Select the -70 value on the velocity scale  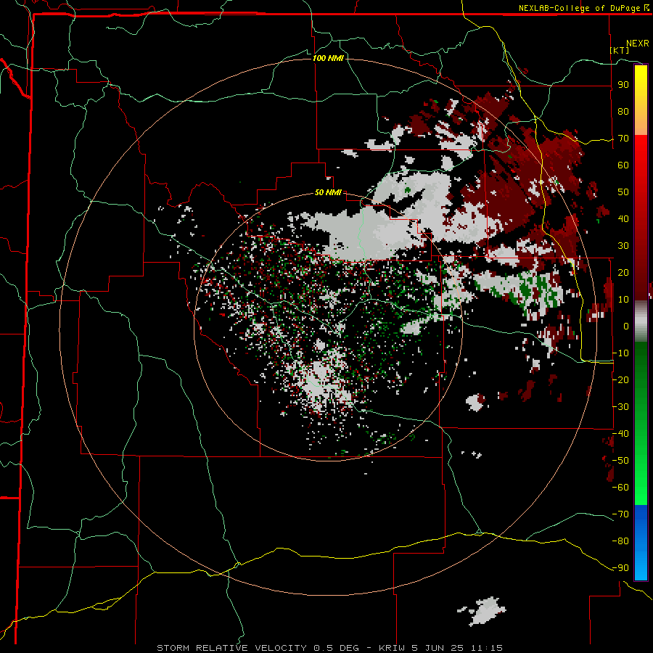tap(621, 514)
